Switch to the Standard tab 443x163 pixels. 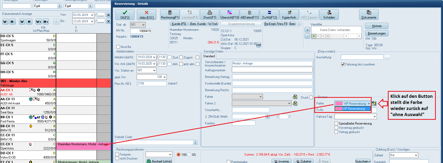click(x=209, y=56)
